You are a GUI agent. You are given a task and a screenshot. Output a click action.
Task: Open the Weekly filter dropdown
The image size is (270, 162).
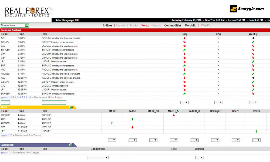coord(253,102)
